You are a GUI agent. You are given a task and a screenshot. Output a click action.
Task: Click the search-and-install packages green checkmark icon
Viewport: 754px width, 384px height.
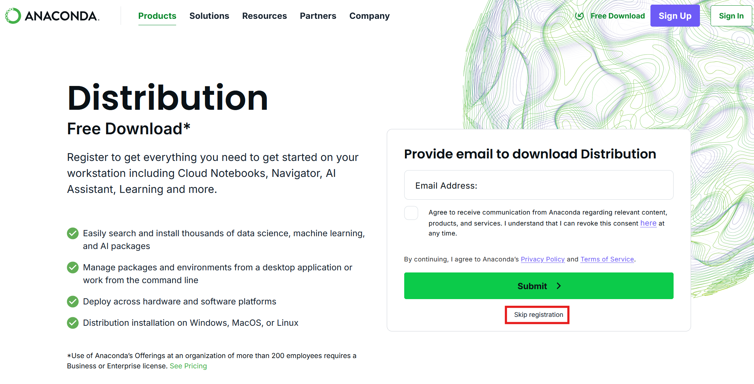pyautogui.click(x=73, y=233)
